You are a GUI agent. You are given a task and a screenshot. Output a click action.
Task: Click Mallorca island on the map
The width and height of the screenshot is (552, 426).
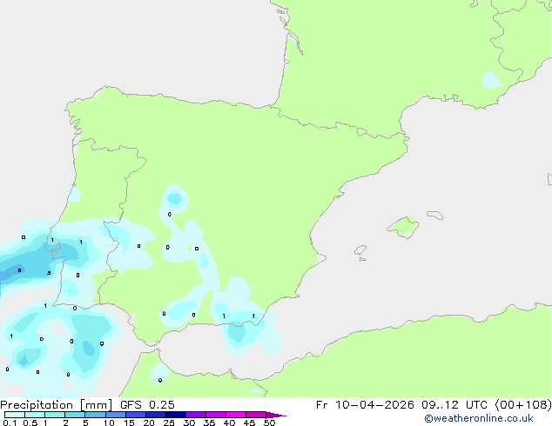tap(403, 227)
